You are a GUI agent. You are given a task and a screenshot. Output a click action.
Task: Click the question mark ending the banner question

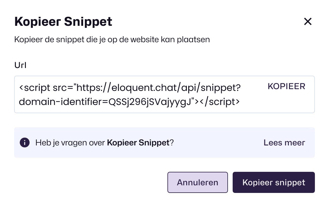coord(172,143)
